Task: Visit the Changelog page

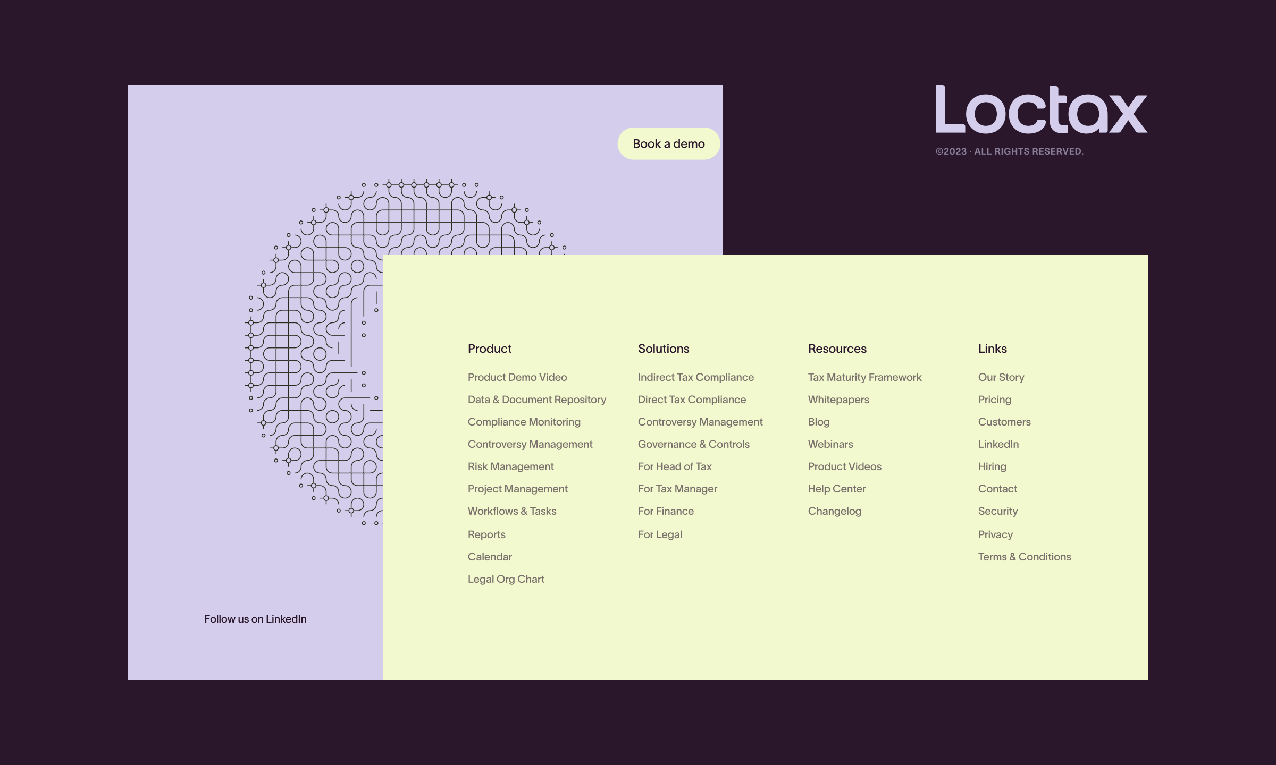Action: point(834,511)
